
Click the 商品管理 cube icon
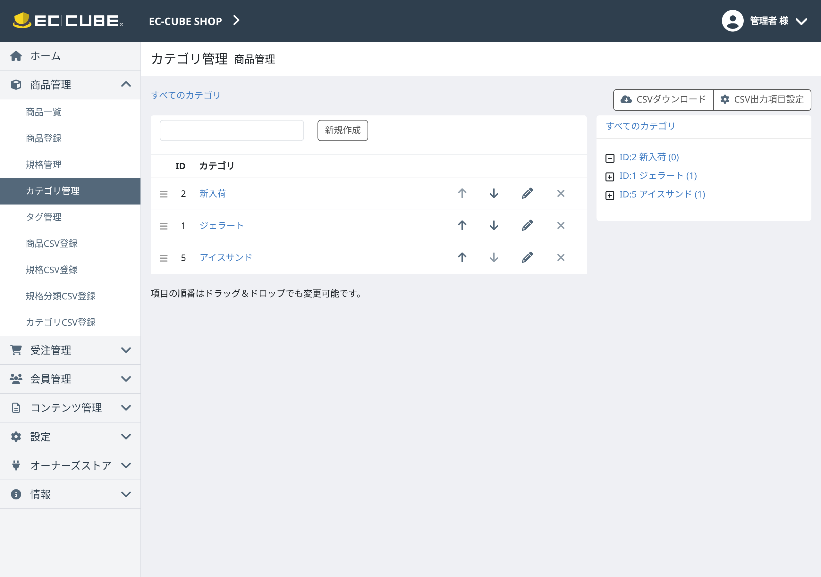(x=16, y=84)
